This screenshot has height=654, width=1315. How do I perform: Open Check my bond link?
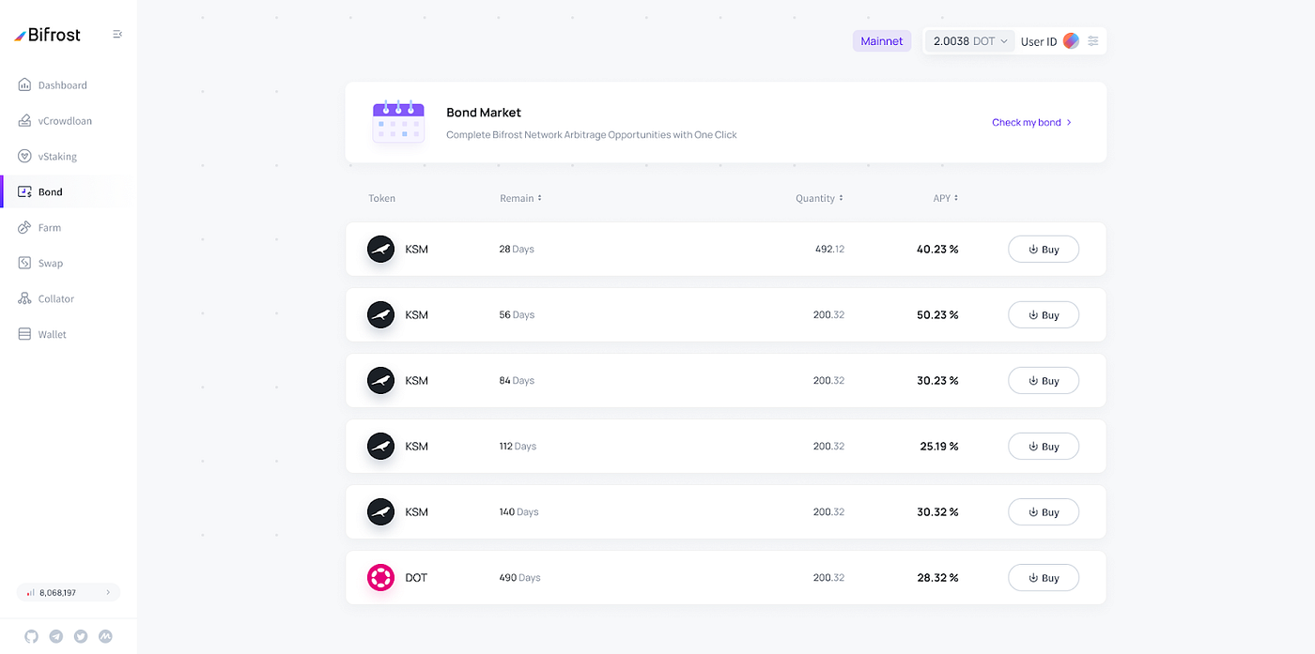(x=1031, y=123)
